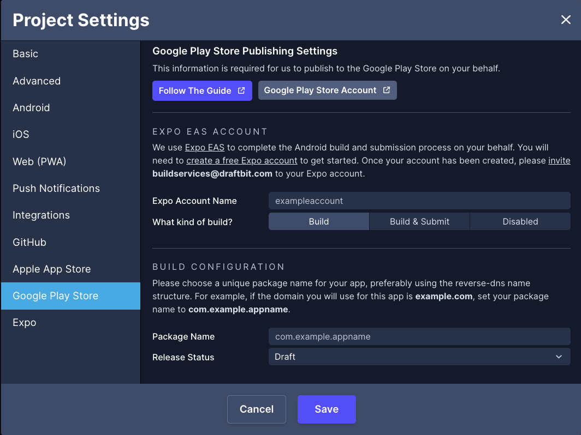Click external-link icon on Follow The Guide
The height and width of the screenshot is (435, 581).
pos(241,90)
